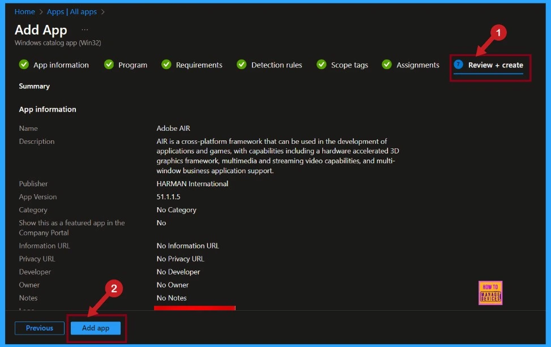Switch to the Program tab
The image size is (551, 347).
tap(133, 65)
